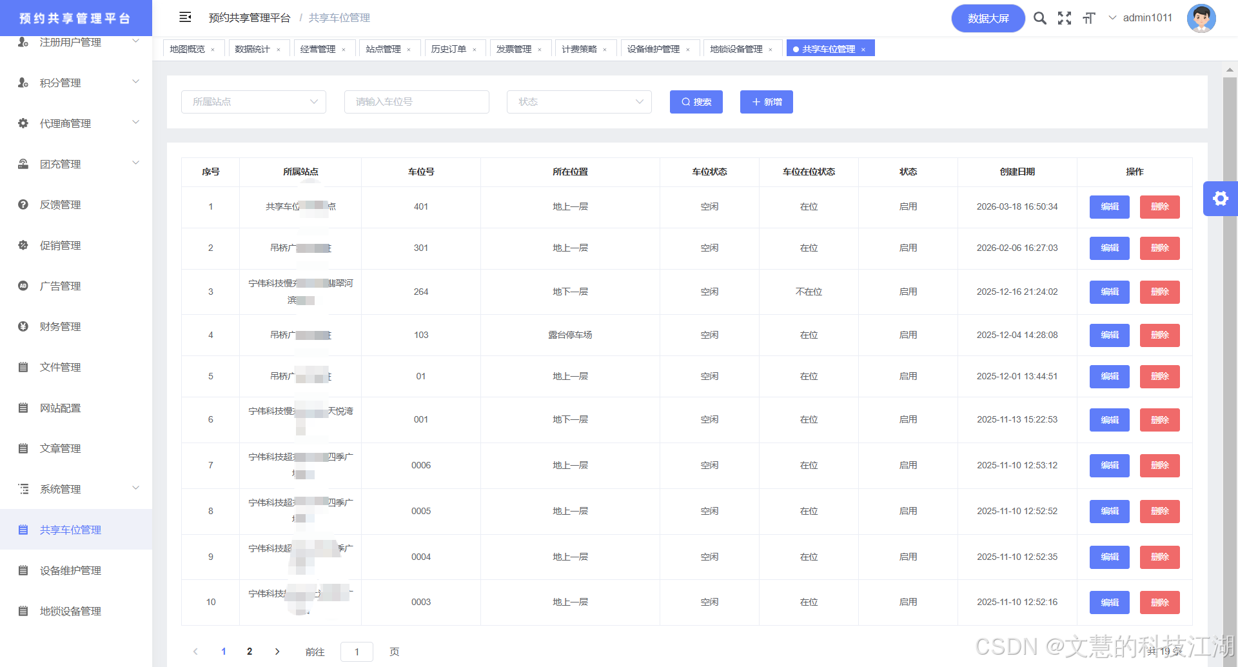
Task: Click the admin user avatar
Action: pyautogui.click(x=1201, y=18)
